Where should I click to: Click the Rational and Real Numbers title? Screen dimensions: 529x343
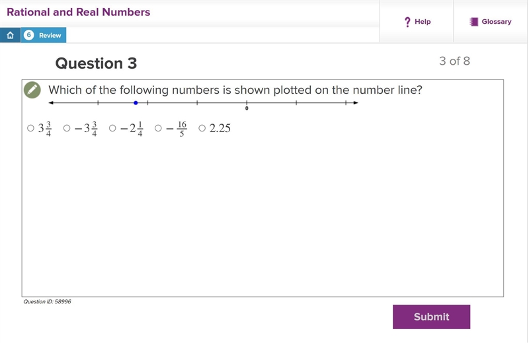[x=78, y=12]
